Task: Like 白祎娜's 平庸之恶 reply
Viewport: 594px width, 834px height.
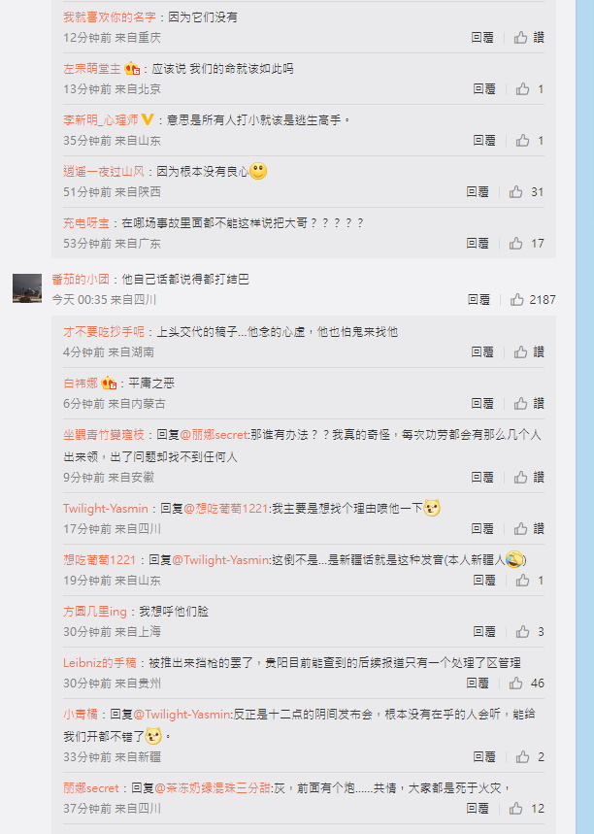Action: (x=529, y=404)
